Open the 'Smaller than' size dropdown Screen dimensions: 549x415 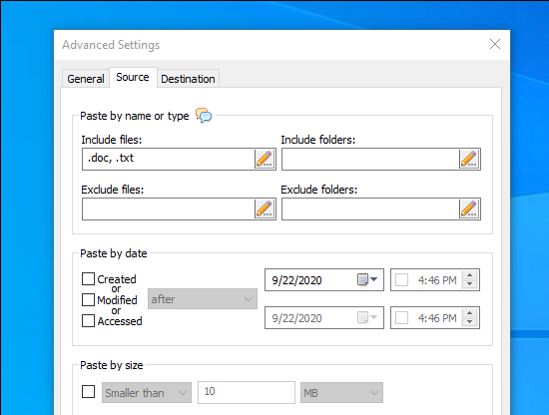coord(147,393)
